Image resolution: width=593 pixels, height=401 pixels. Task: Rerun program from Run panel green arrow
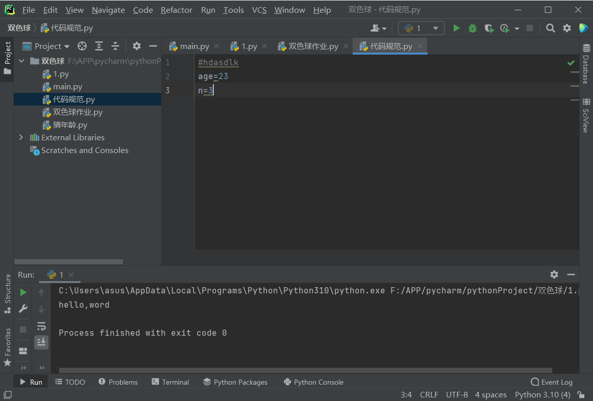pyautogui.click(x=23, y=292)
